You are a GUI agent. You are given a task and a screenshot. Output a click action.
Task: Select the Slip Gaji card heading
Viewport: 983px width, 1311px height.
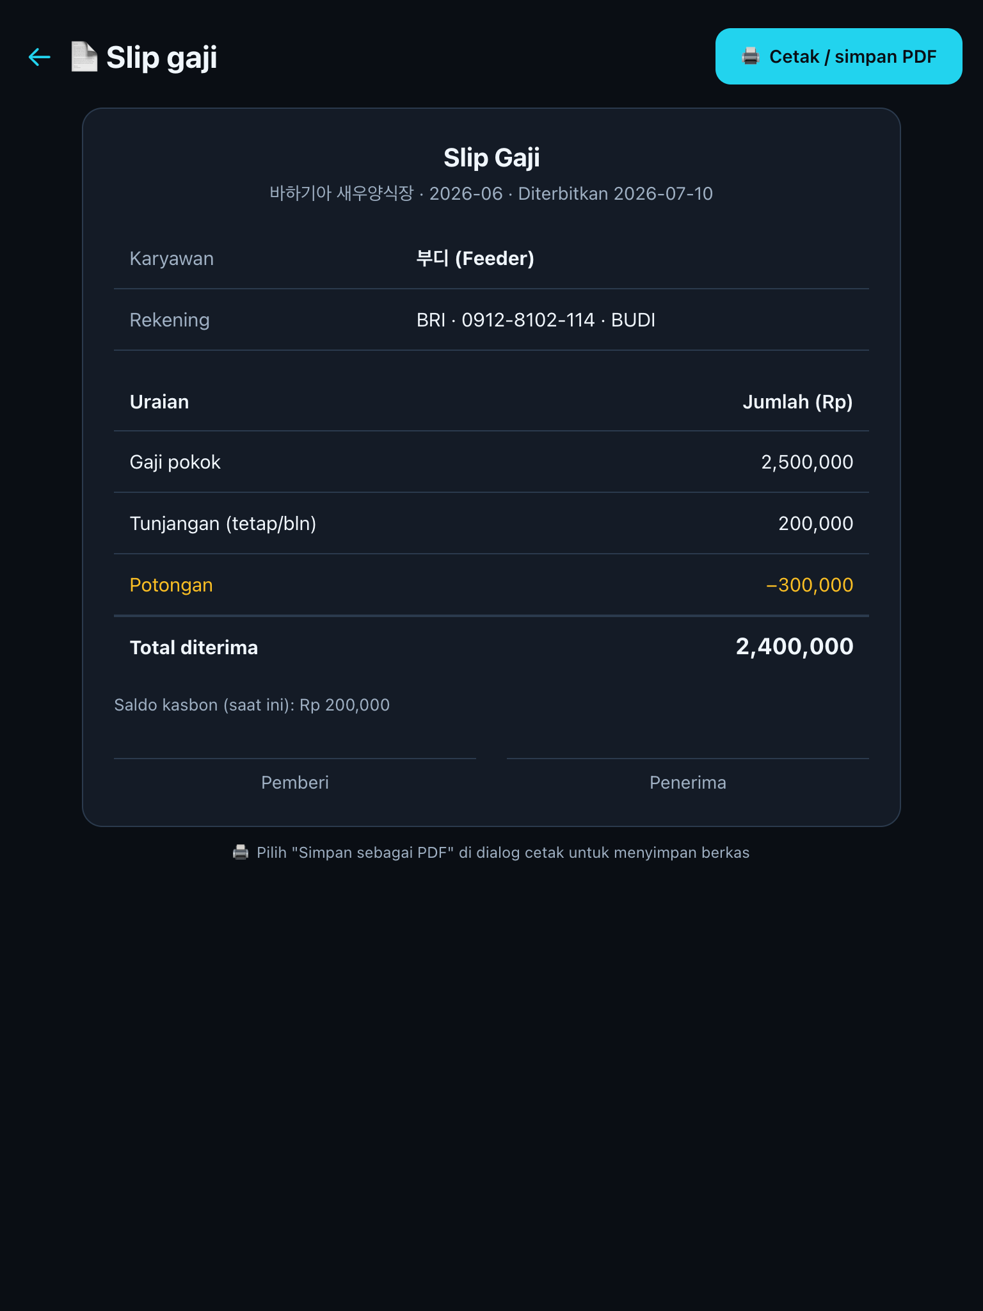pyautogui.click(x=491, y=157)
